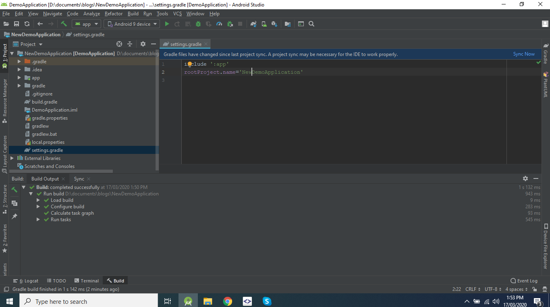Navigate back with the left arrow
The image size is (550, 307).
click(40, 24)
